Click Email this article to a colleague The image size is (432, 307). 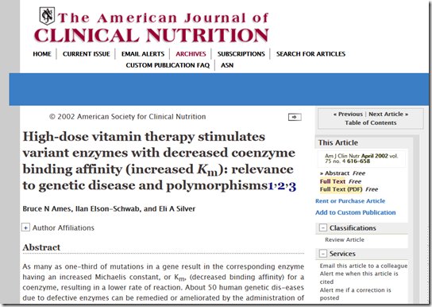point(364,266)
